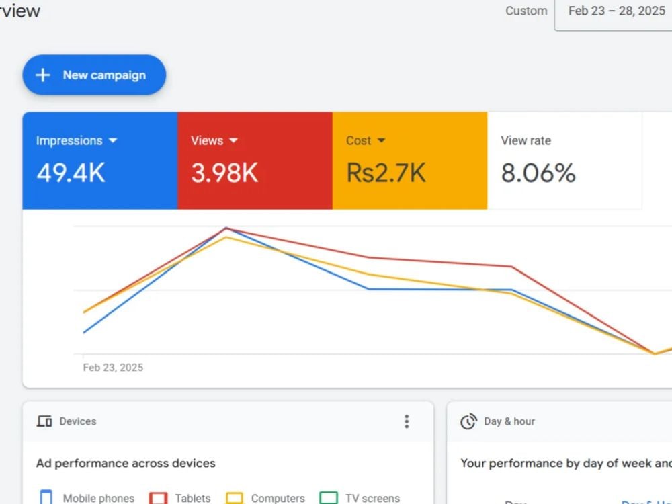672x504 pixels.
Task: Click the plus icon on New campaign
Action: [43, 75]
